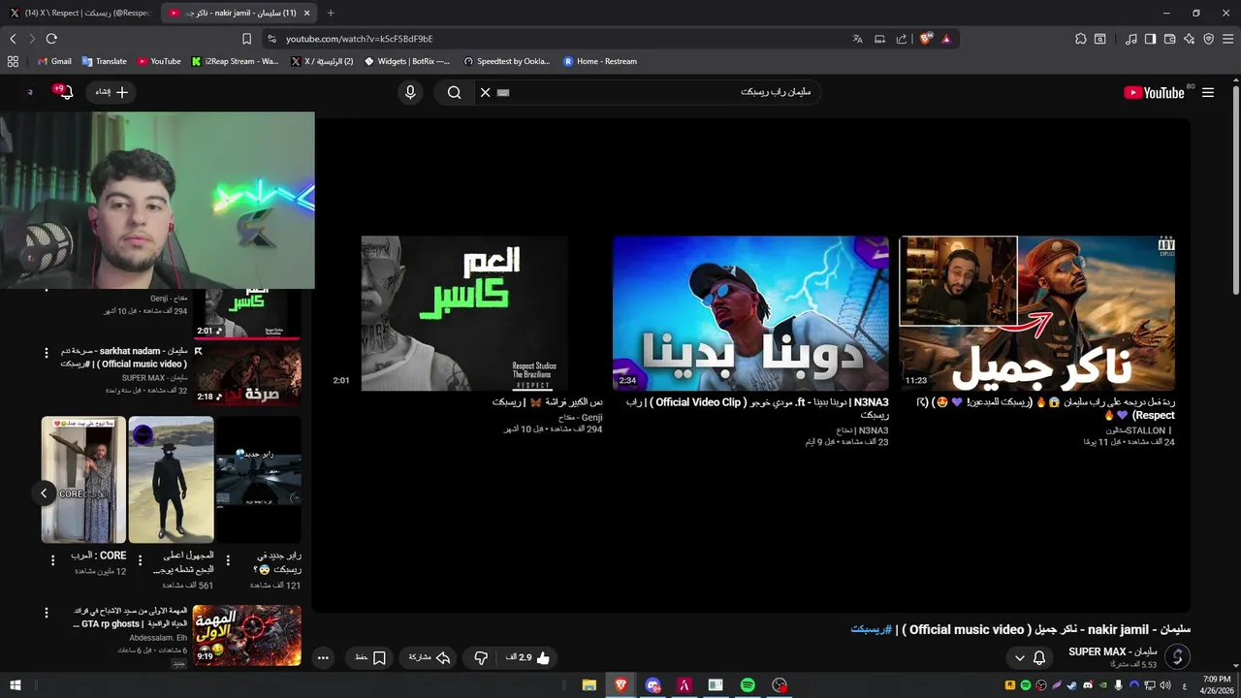This screenshot has height=698, width=1241.
Task: Open the YouTube hamburger guide menu
Action: (1208, 92)
